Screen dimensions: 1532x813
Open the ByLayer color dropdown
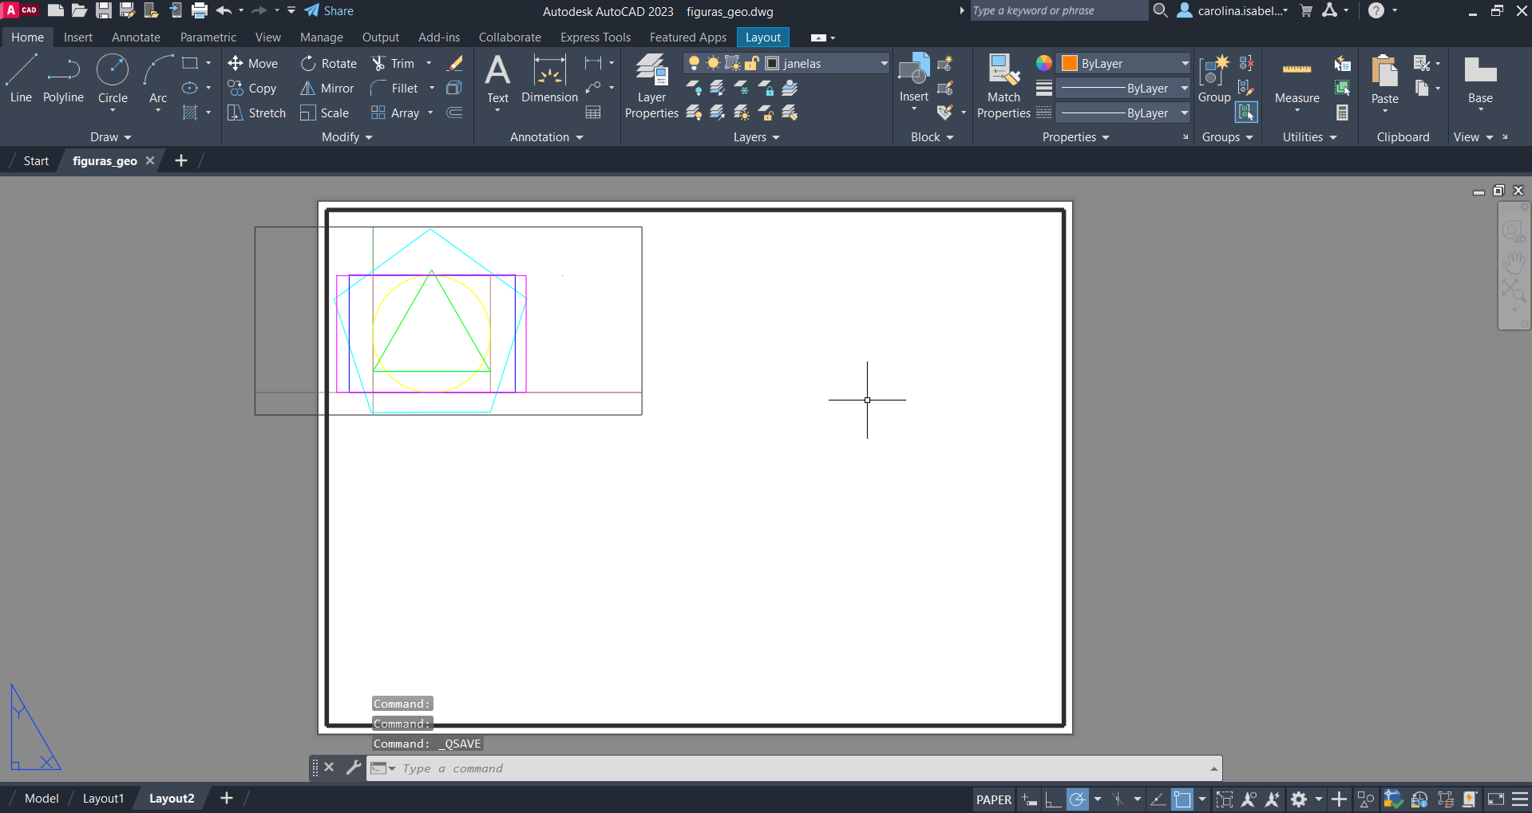(1185, 64)
